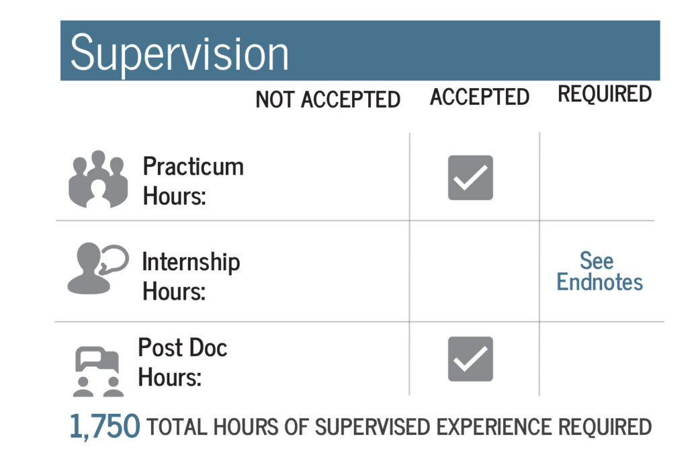This screenshot has width=688, height=461.
Task: Open the See Endnotes link
Action: click(599, 271)
